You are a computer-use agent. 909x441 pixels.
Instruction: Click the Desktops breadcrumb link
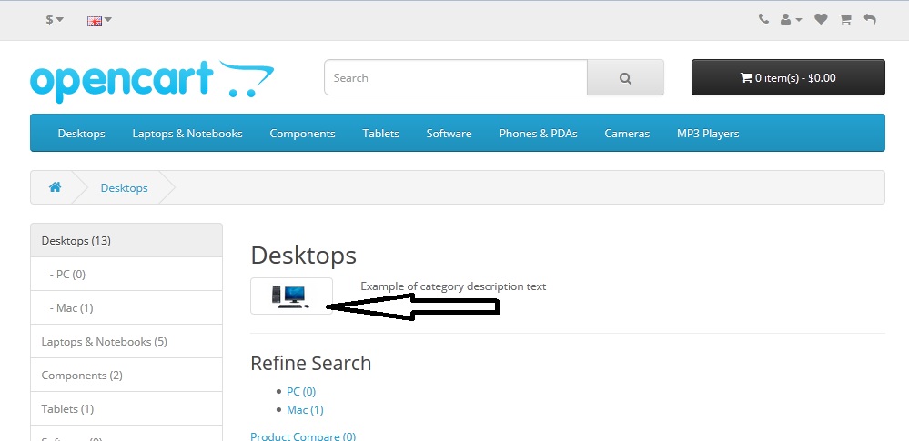point(124,187)
